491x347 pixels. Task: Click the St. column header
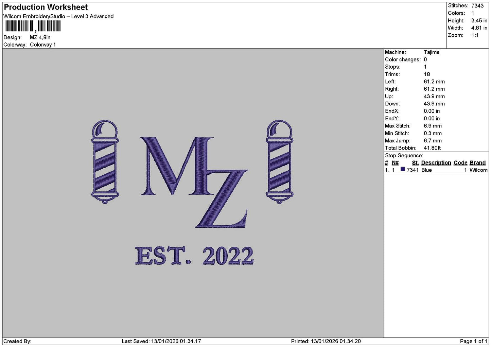coord(415,163)
